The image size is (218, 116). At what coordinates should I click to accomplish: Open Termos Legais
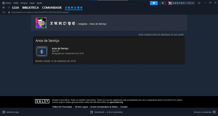[81, 107]
